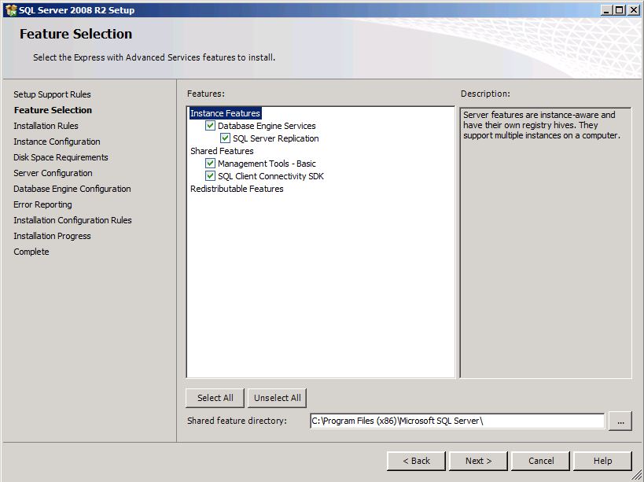Cancel the SQL Server installation
The width and height of the screenshot is (644, 482).
540,461
